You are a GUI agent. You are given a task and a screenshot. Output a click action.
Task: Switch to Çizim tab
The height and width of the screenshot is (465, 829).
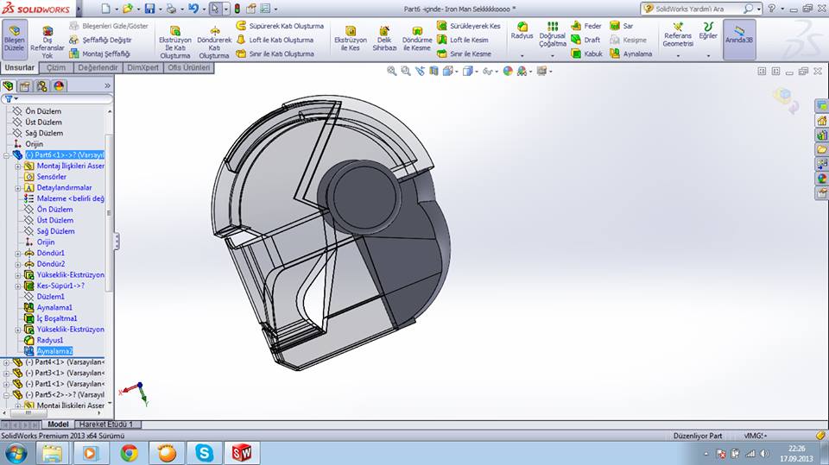click(56, 67)
